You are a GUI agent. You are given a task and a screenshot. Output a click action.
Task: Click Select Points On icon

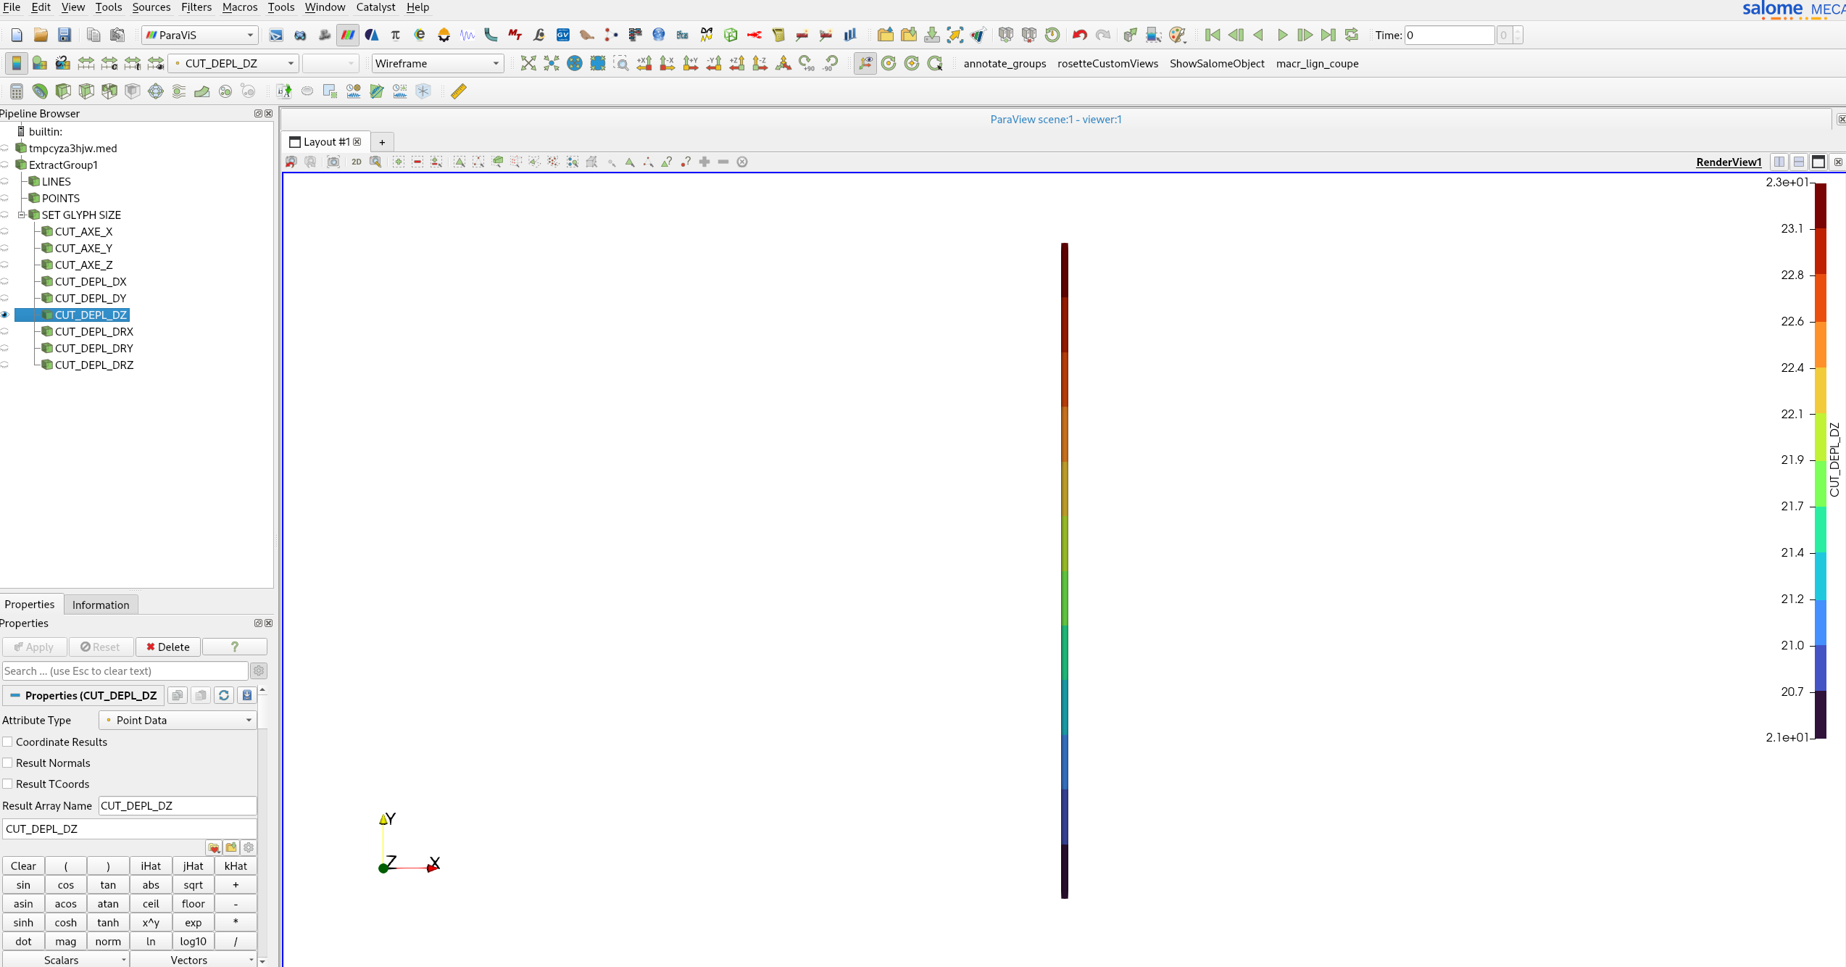[x=478, y=162]
